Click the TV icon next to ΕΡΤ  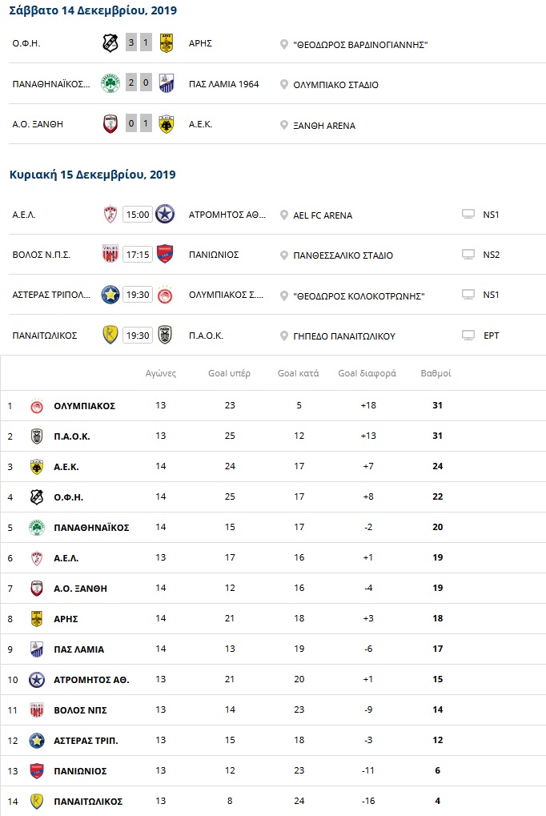tap(468, 336)
